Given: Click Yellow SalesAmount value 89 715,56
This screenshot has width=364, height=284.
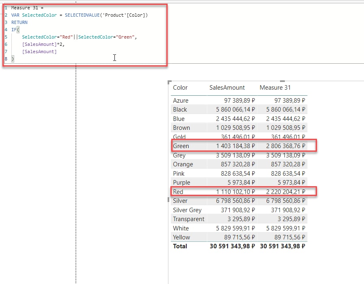Looking at the screenshot, I should coord(239,237).
